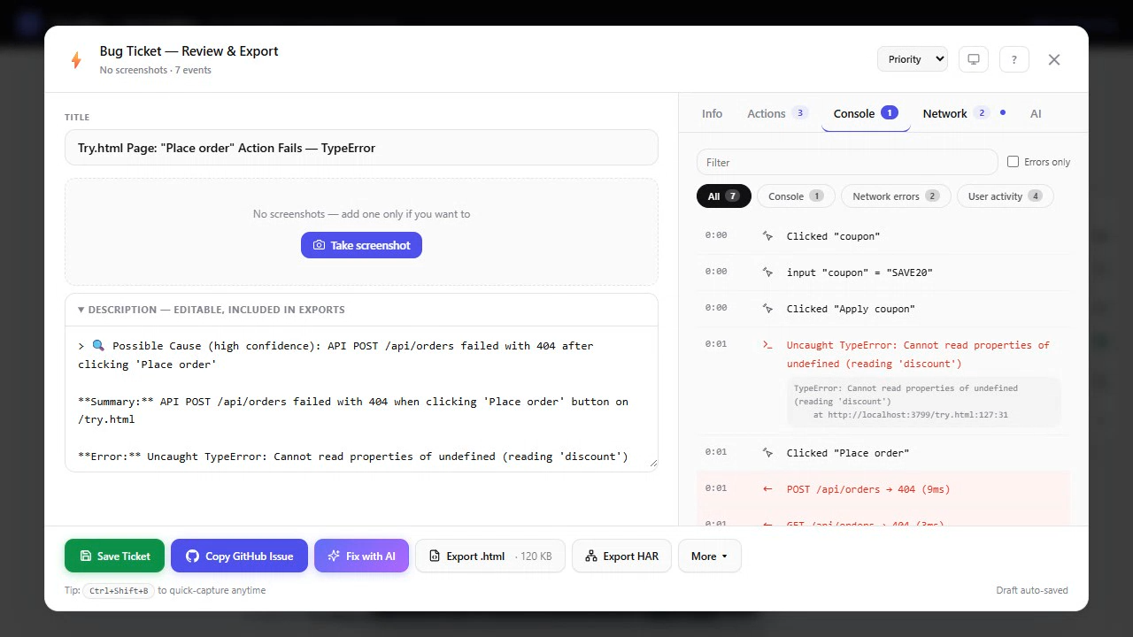Click the cursor icon beside Clicked "Place order"

(x=767, y=453)
